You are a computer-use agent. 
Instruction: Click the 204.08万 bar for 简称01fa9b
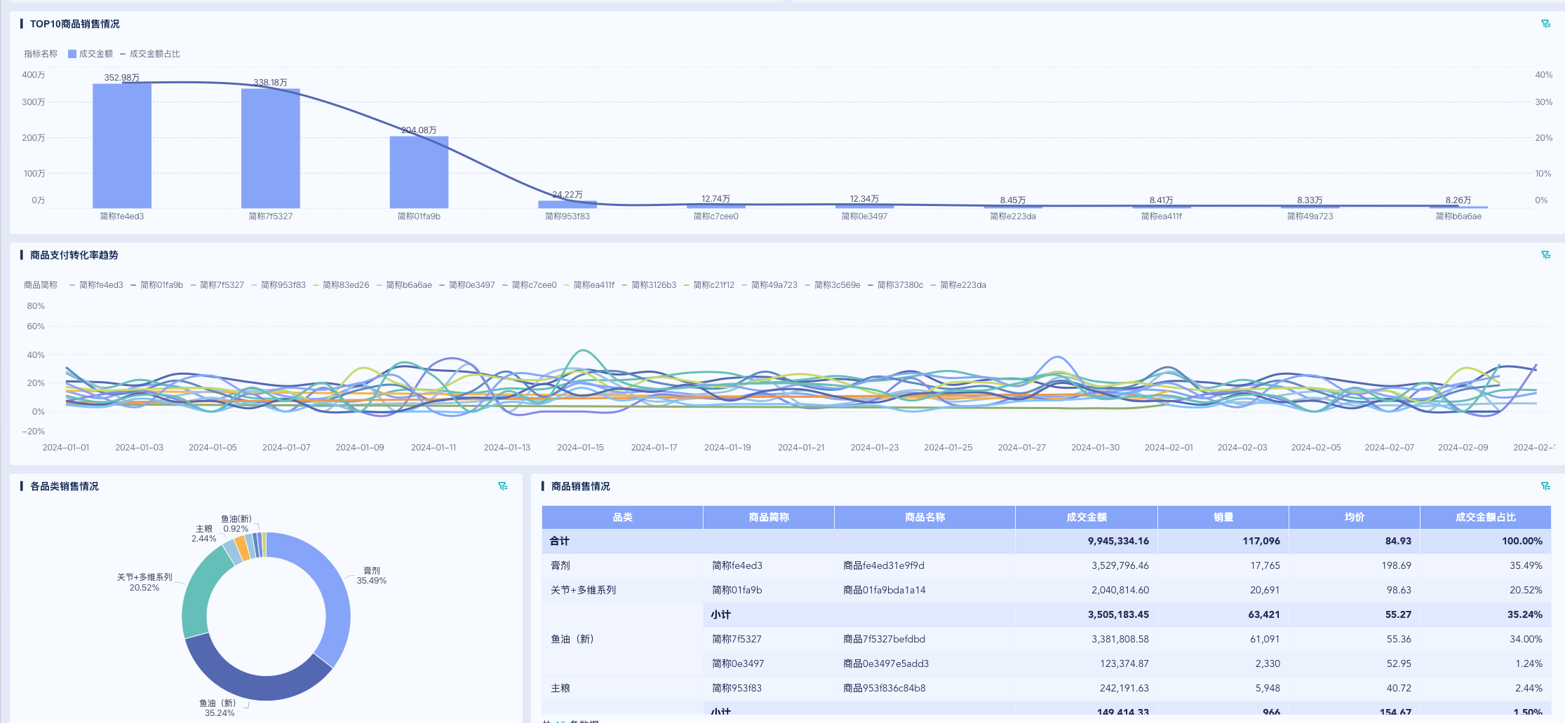coord(419,172)
